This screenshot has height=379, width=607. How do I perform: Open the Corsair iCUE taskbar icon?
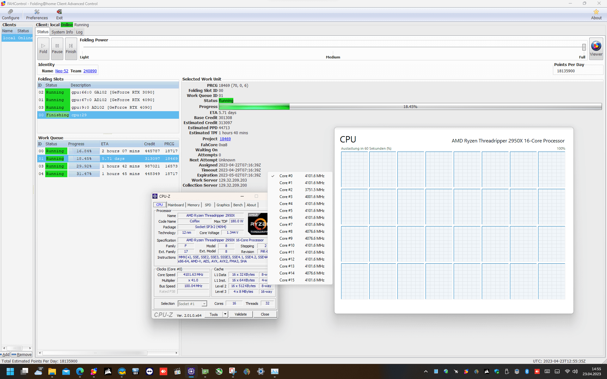(x=108, y=371)
